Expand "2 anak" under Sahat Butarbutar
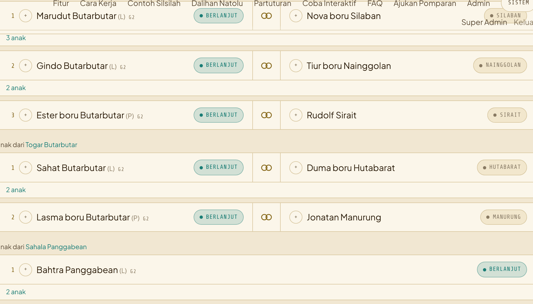533x304 pixels. [x=16, y=190]
